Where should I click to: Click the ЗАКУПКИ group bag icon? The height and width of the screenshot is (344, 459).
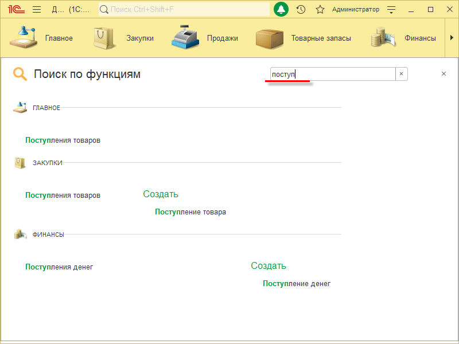pos(20,163)
